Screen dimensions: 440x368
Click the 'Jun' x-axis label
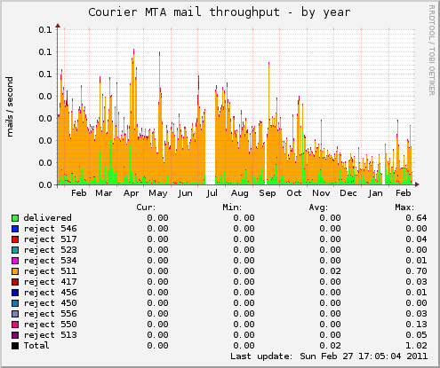point(185,193)
